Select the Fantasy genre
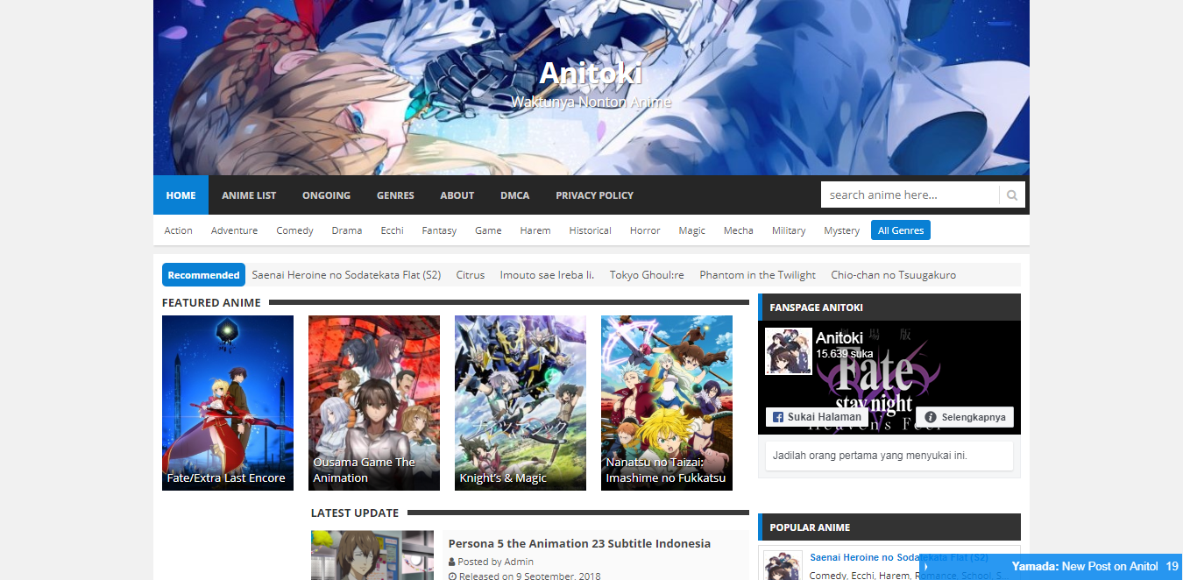 coord(439,230)
